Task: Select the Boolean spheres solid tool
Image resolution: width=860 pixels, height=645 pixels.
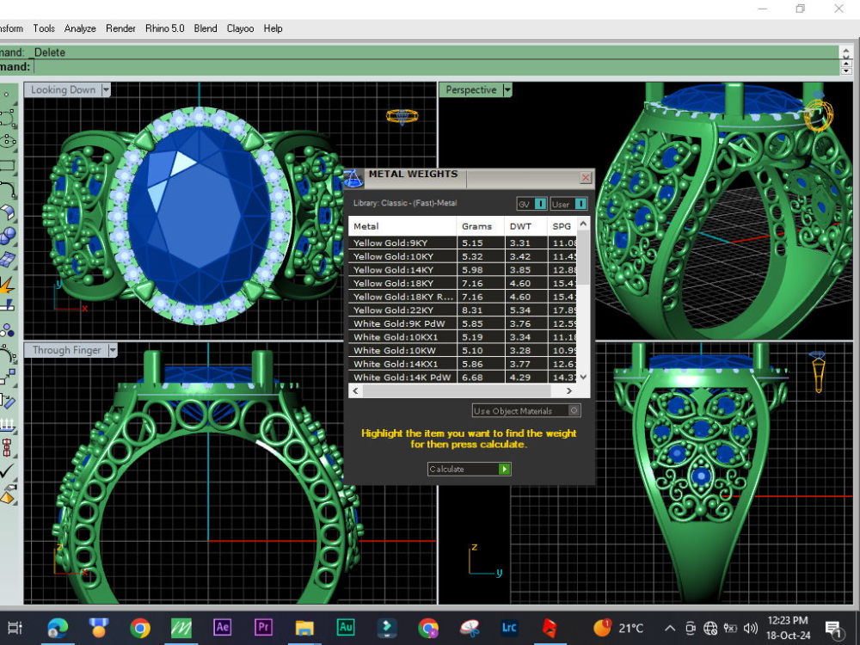Action: click(x=7, y=236)
